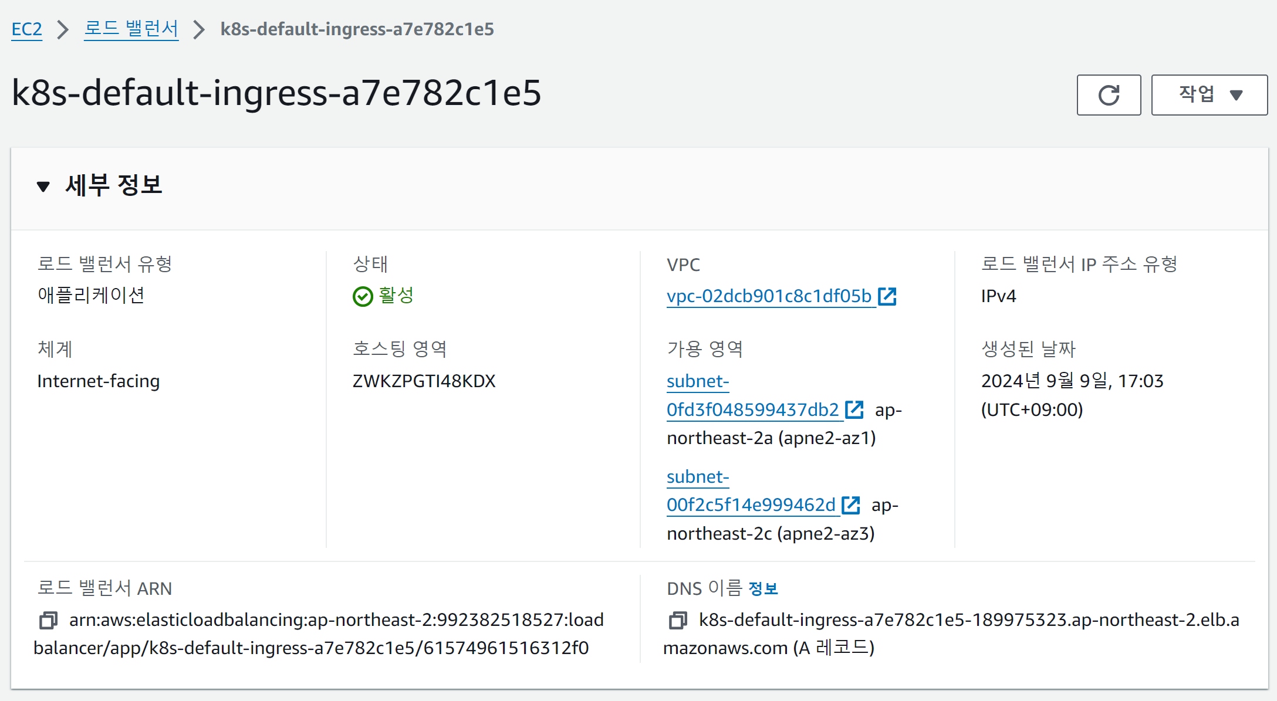This screenshot has height=701, width=1277.
Task: Open the 작업 actions dropdown
Action: (1196, 95)
